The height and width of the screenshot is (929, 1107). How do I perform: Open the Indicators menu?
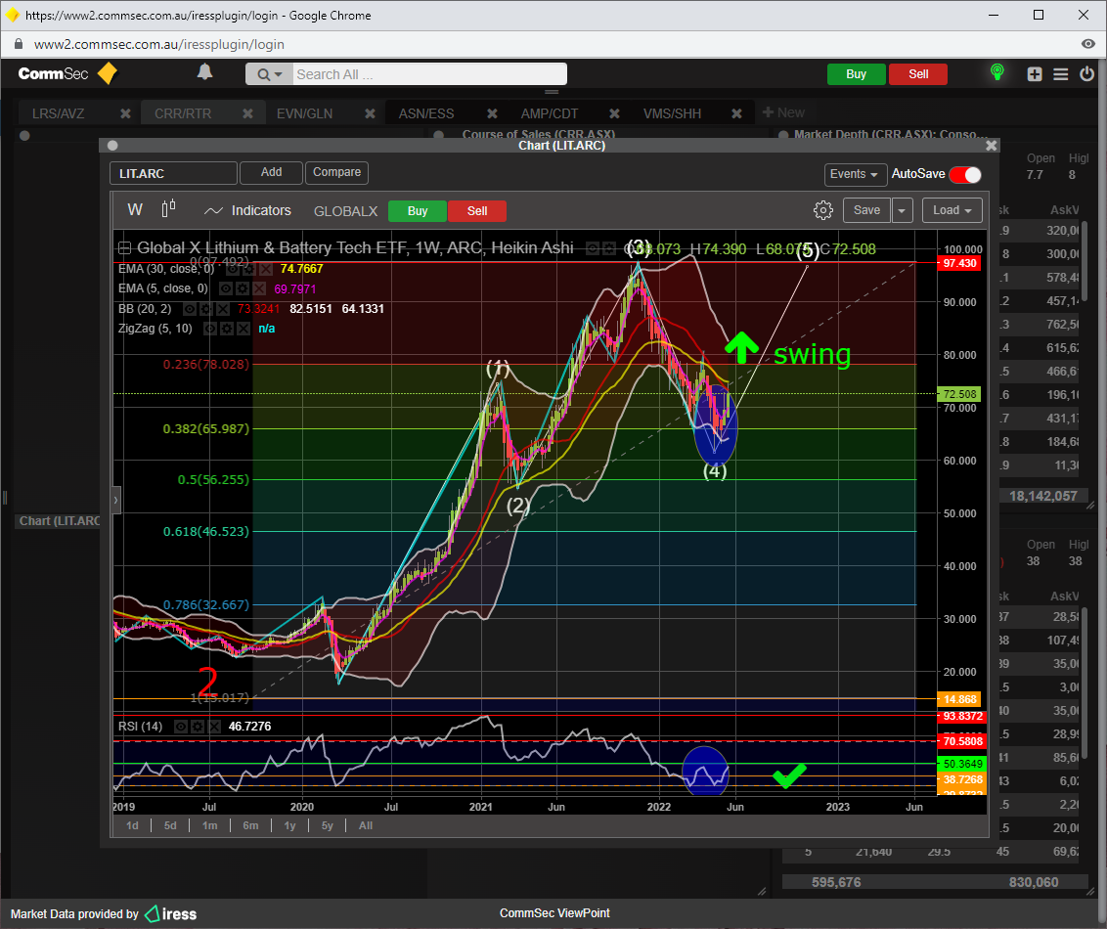pyautogui.click(x=247, y=210)
